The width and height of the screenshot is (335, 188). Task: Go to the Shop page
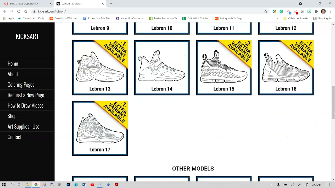[x=12, y=116]
